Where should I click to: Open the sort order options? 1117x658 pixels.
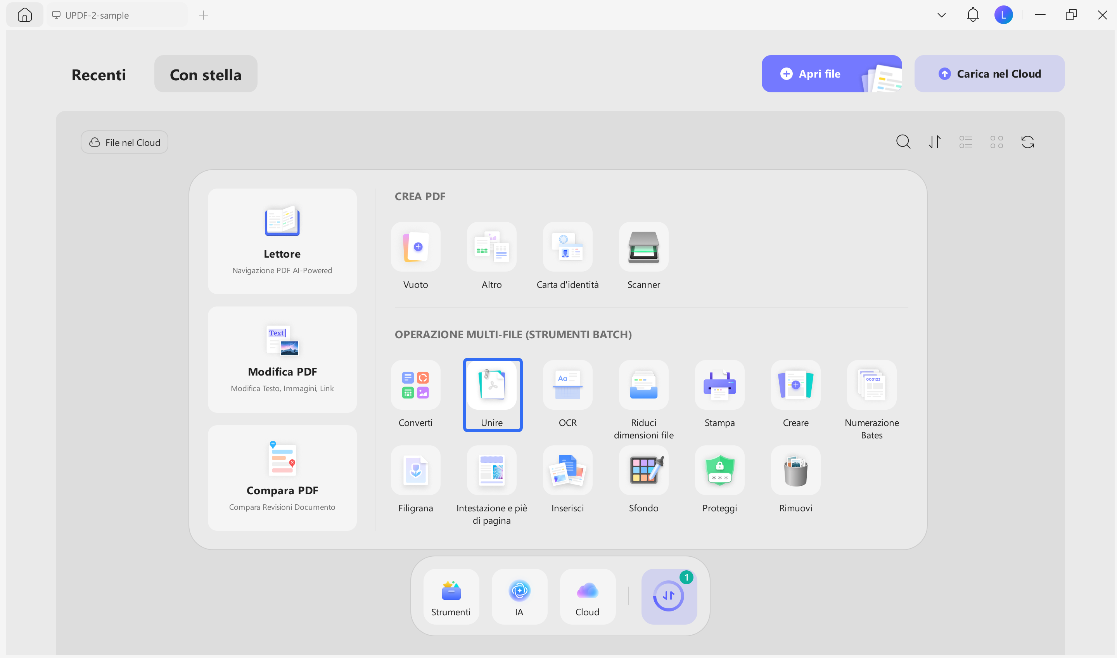pyautogui.click(x=934, y=142)
